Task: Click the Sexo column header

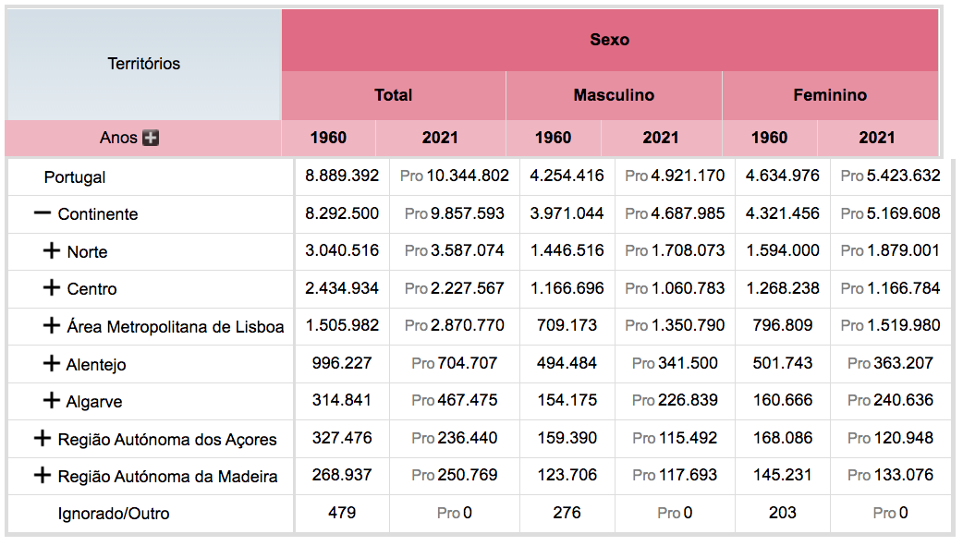Action: tap(609, 40)
